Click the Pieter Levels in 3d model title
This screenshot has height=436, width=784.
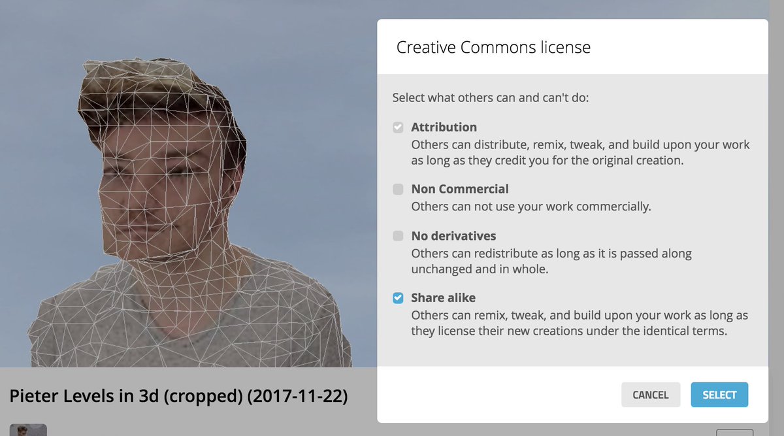tap(178, 395)
